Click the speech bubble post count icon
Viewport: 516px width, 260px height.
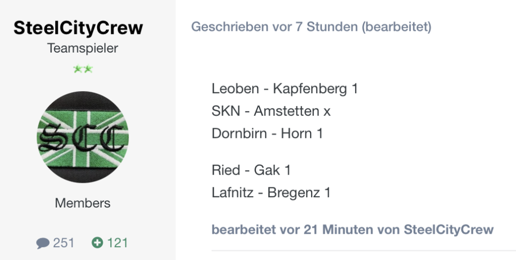pyautogui.click(x=43, y=243)
